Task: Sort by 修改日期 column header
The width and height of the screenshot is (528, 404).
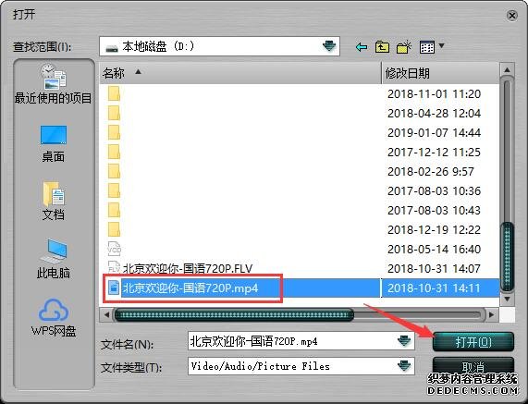Action: point(441,73)
